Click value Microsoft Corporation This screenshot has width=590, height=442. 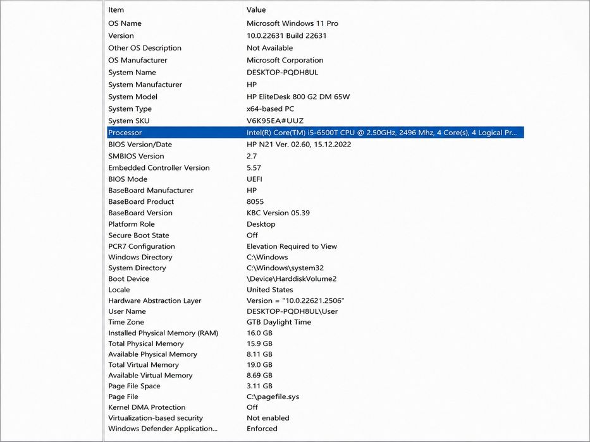tap(285, 60)
